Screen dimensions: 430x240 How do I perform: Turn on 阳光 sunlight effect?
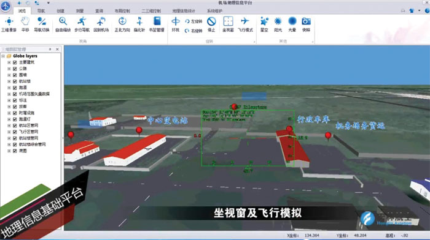278,24
